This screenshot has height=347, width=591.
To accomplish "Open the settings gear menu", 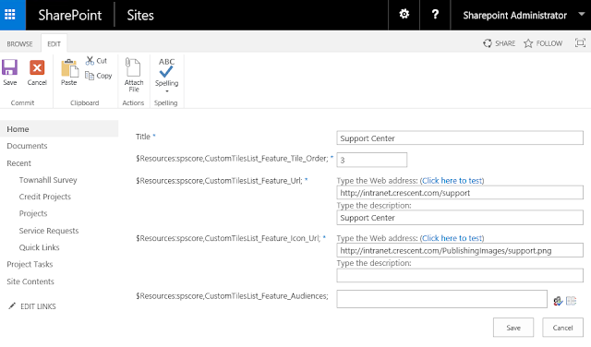I will tap(404, 15).
